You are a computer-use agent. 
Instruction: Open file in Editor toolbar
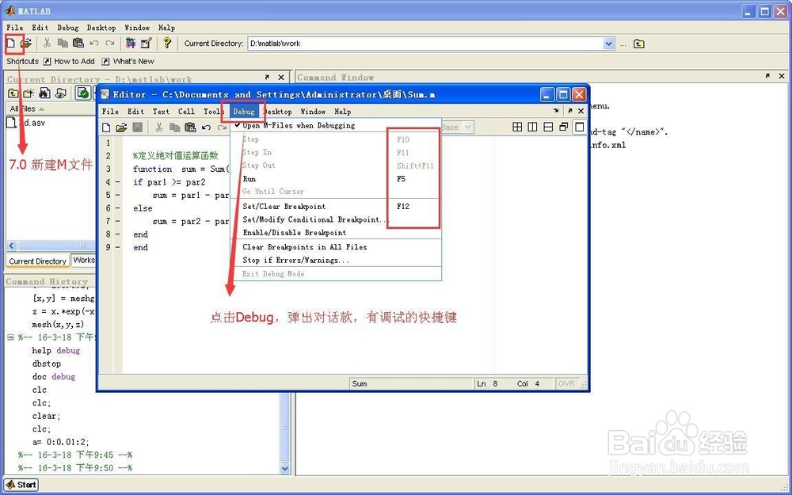[121, 128]
